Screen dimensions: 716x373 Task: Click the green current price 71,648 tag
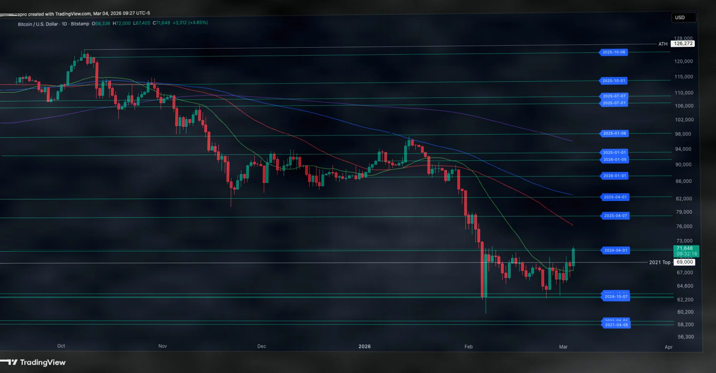click(x=686, y=251)
